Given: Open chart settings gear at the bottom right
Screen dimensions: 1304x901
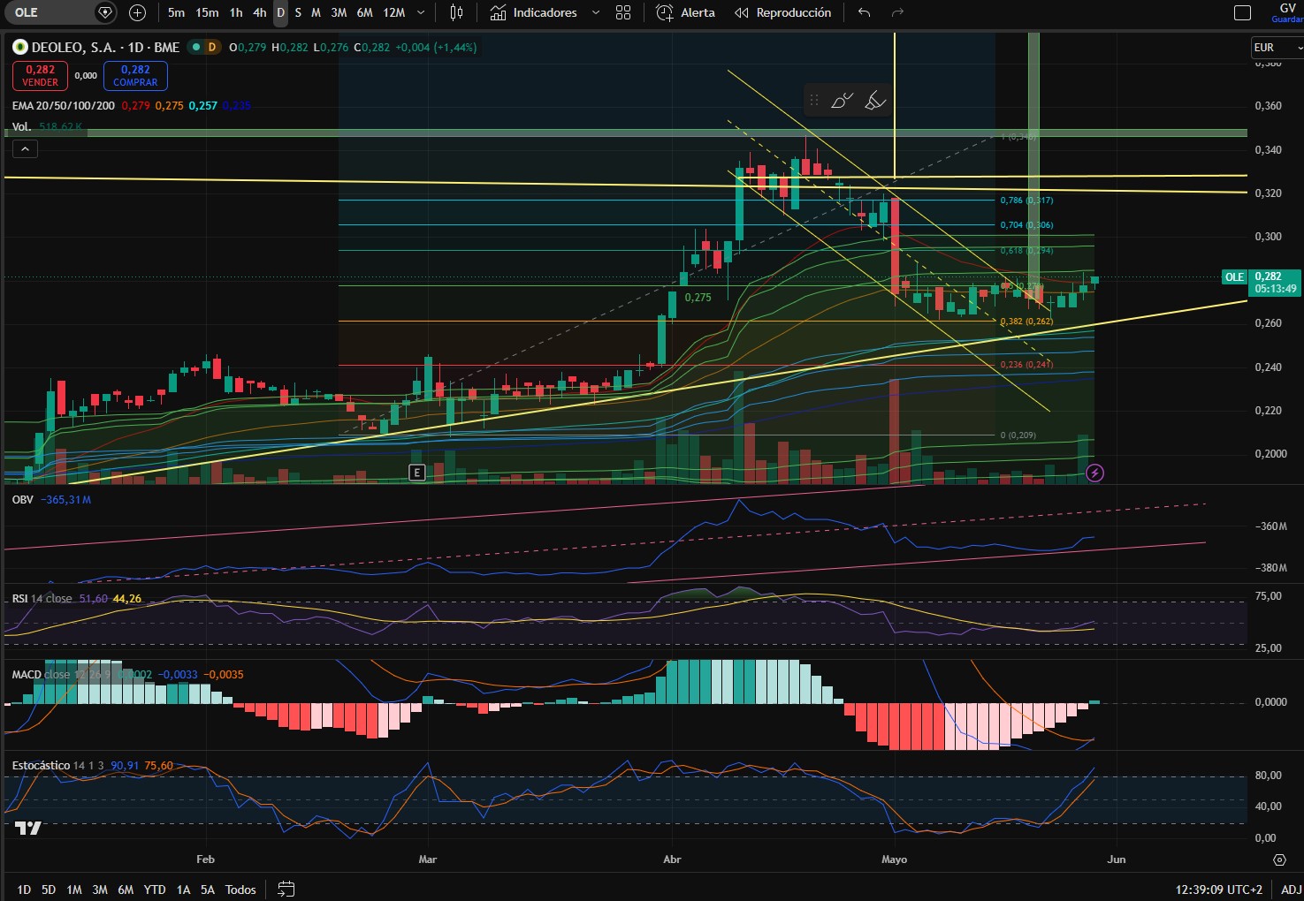Looking at the screenshot, I should click(1279, 859).
